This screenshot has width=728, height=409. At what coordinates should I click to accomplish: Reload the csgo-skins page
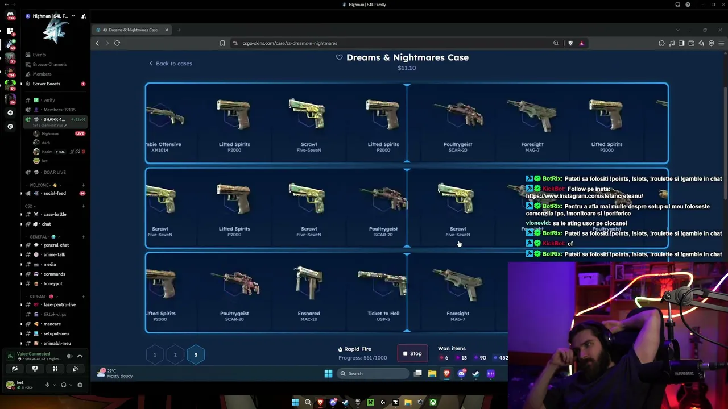[117, 43]
